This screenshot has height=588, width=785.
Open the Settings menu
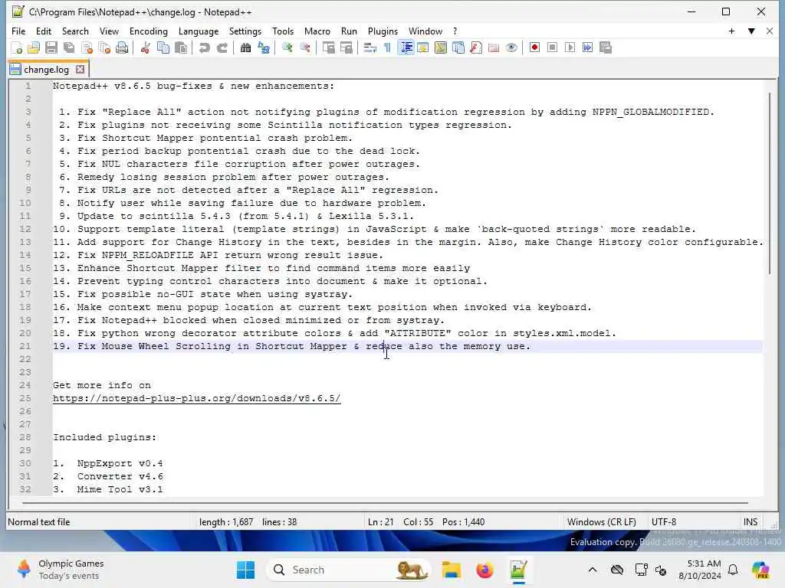click(245, 31)
